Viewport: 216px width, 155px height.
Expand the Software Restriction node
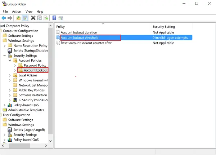pyautogui.click(x=10, y=95)
